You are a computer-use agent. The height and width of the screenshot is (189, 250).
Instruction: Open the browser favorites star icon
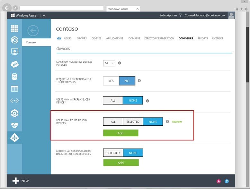[242, 9]
